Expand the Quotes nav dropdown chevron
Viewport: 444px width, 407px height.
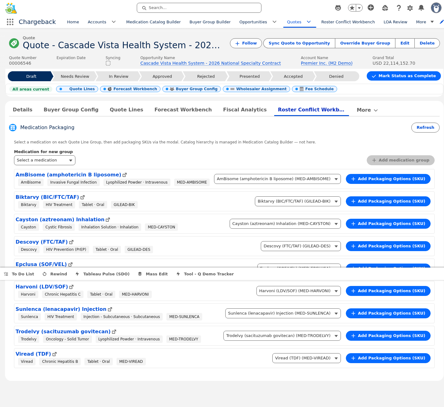point(309,22)
